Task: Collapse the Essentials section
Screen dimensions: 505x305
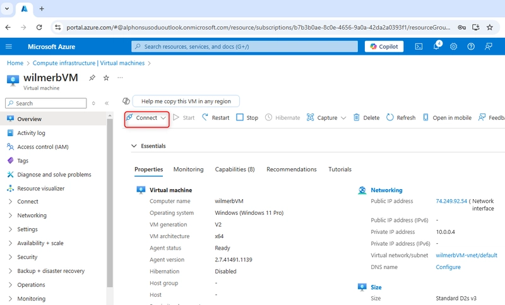Action: click(134, 146)
